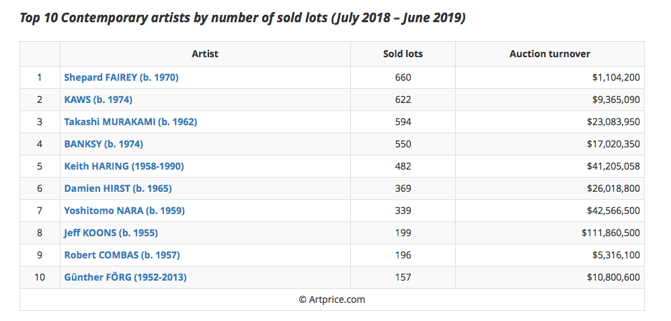Select the BANKSY (b. 1974) link
This screenshot has height=321, width=671.
[104, 144]
